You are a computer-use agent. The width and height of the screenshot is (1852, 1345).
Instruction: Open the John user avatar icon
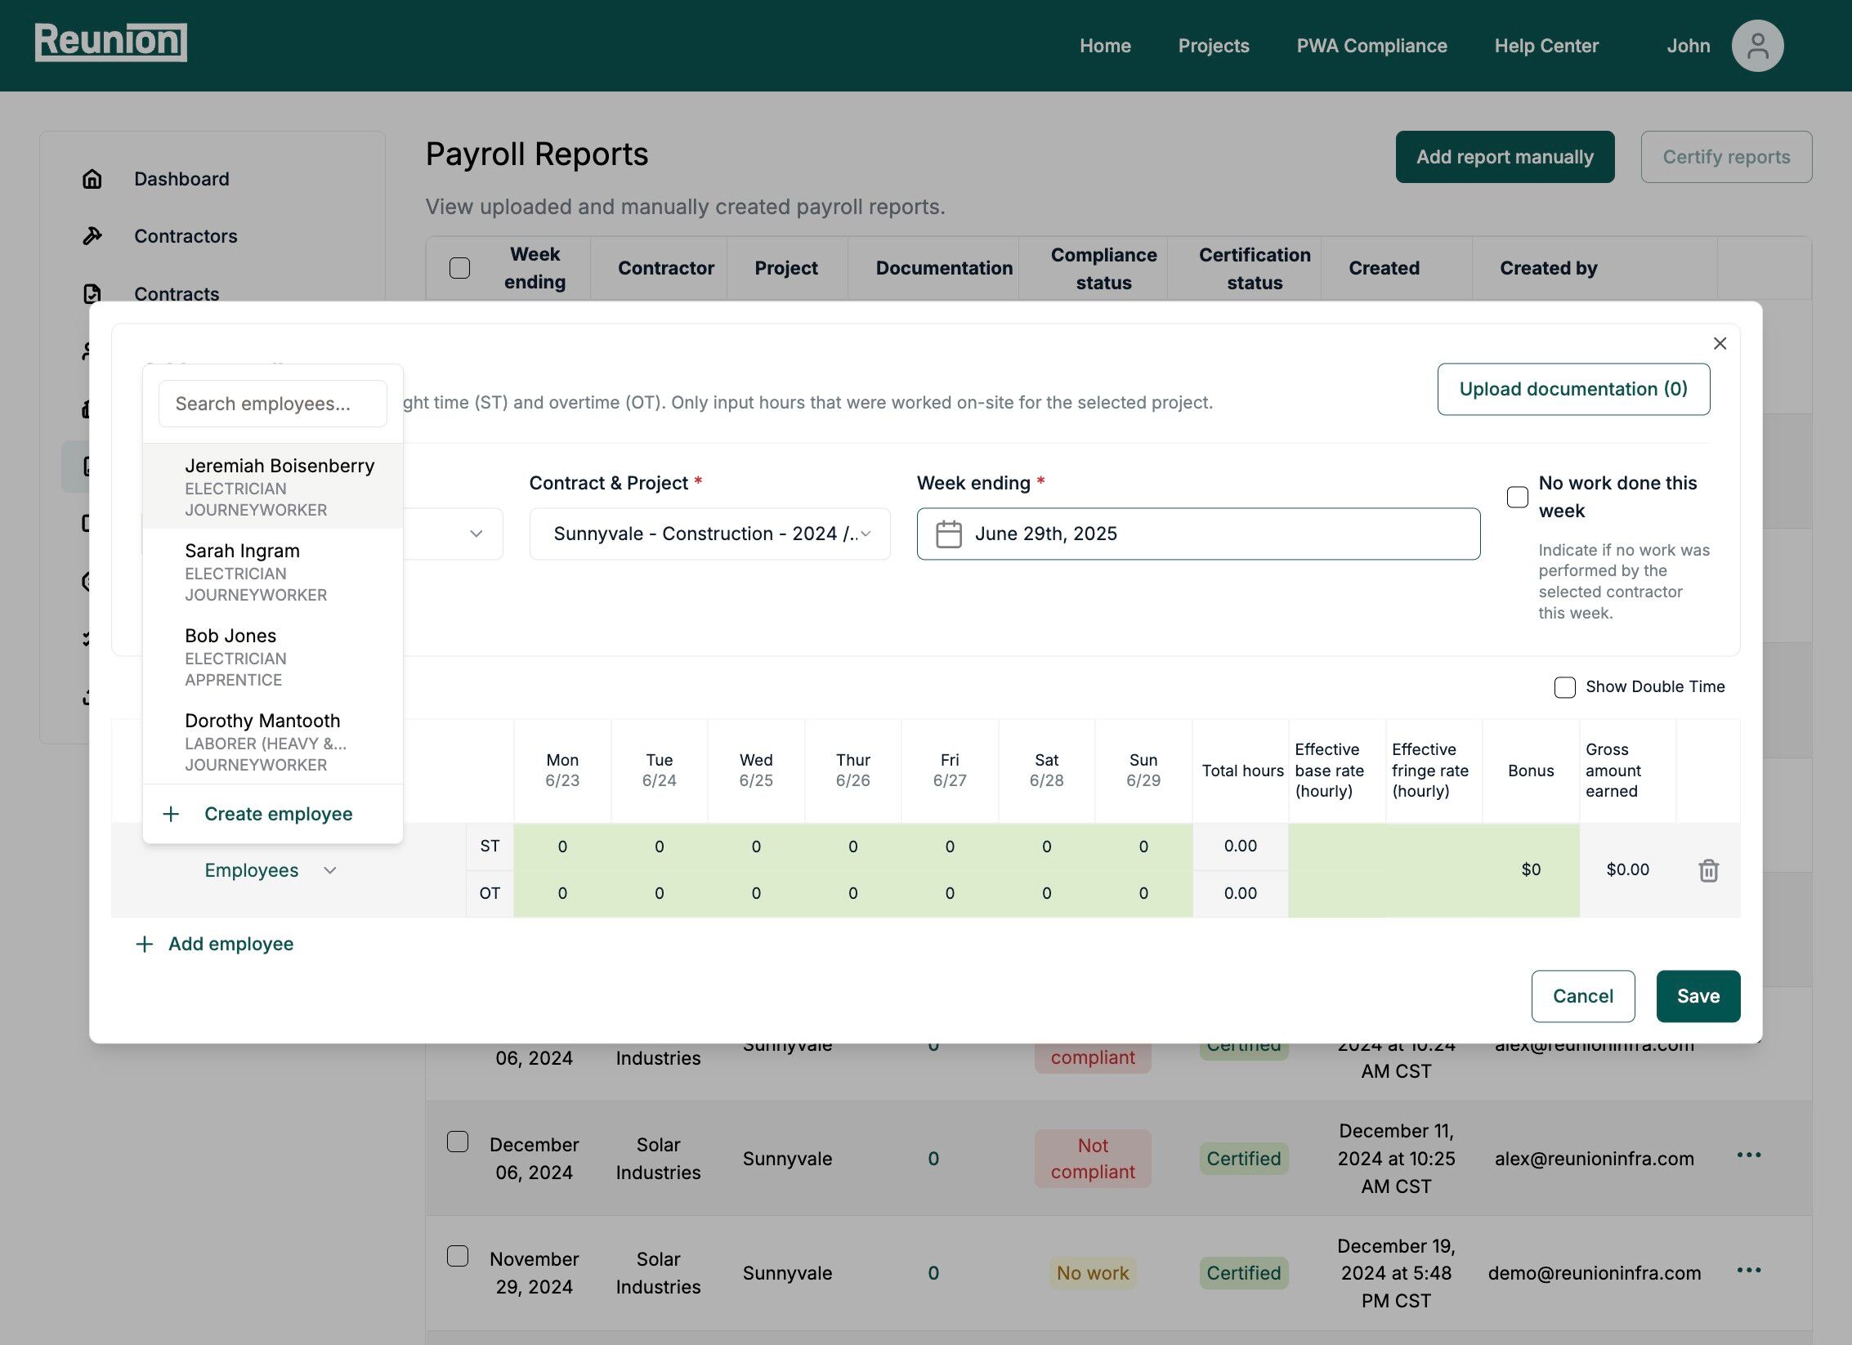[1756, 46]
